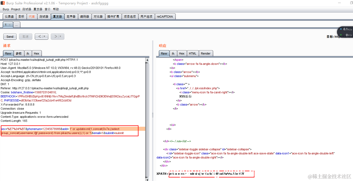Switch to the 定序器 tab
The image size is (353, 181).
[71, 17]
